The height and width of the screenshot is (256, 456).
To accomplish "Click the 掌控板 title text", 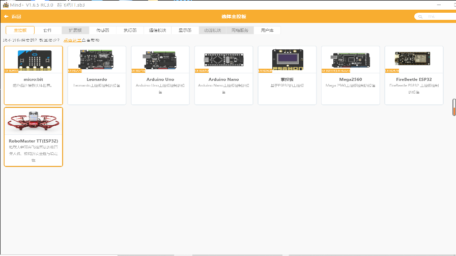I will 287,79.
